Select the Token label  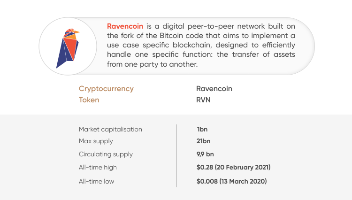point(89,100)
